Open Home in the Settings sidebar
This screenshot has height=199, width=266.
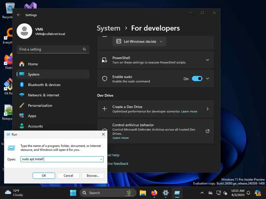[x=53, y=64]
